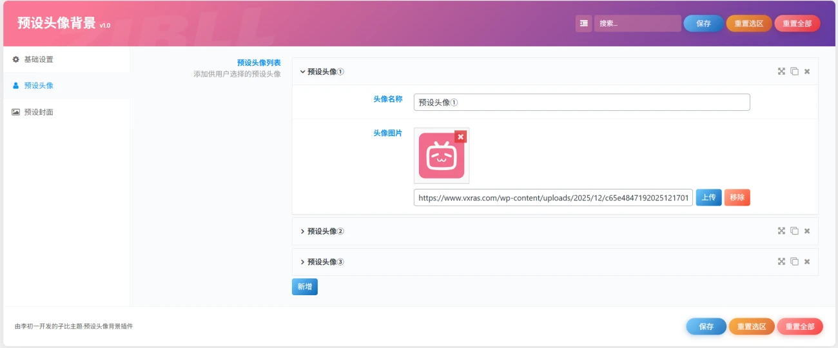Click the 新增 add button
Screen dimensions: 838x348
[x=305, y=287]
